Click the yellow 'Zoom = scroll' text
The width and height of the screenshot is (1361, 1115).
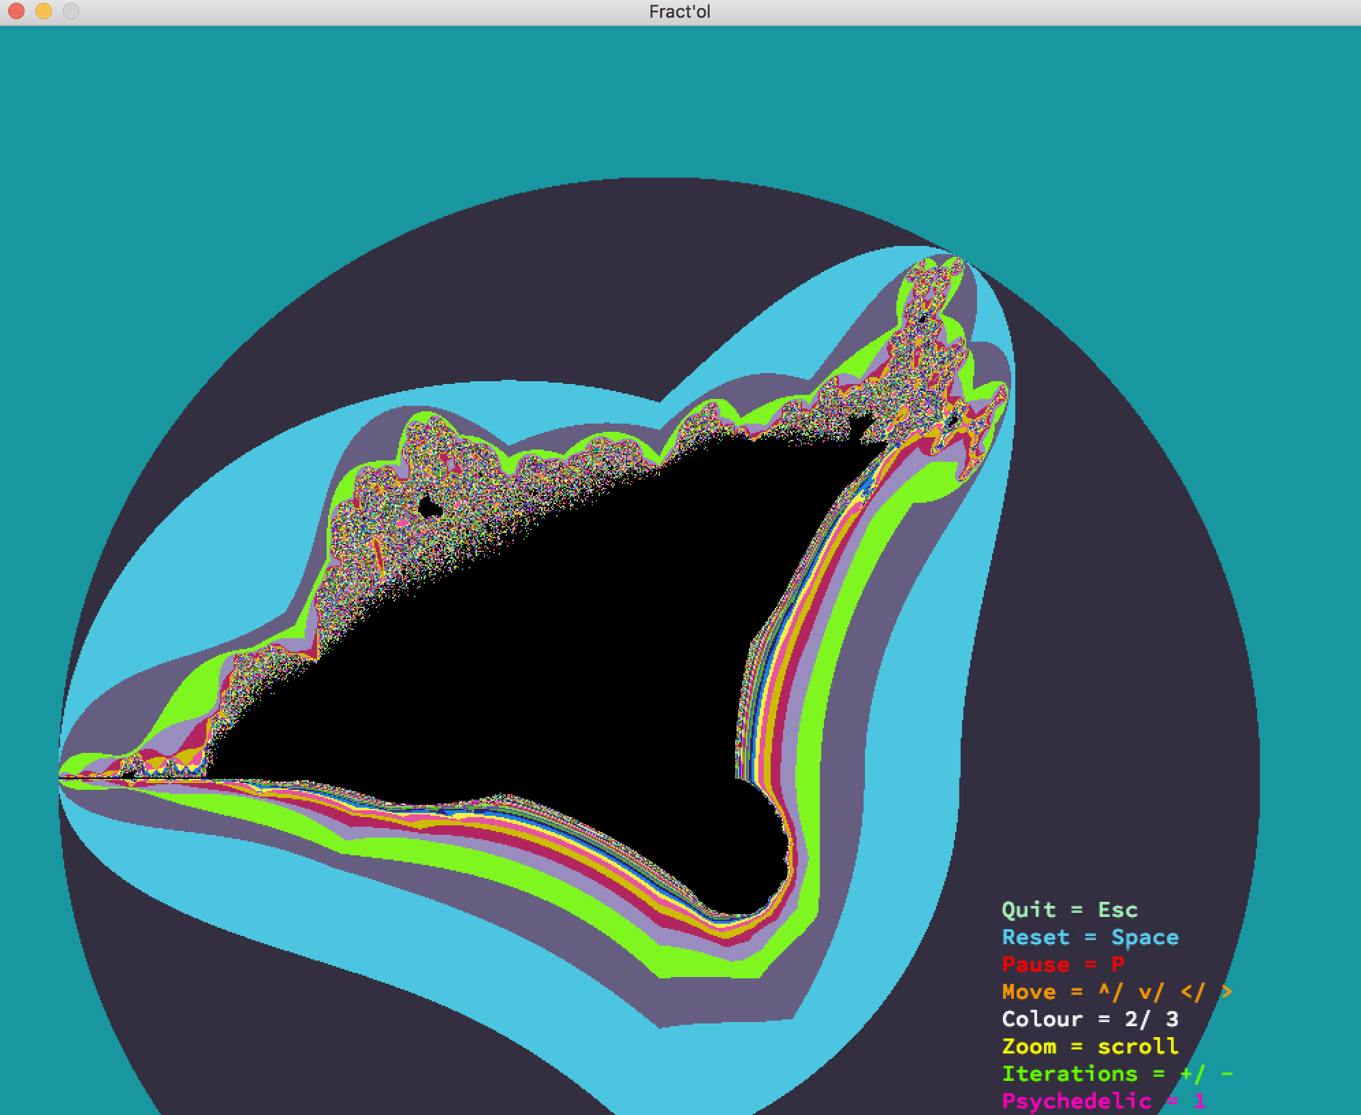pyautogui.click(x=1090, y=1047)
